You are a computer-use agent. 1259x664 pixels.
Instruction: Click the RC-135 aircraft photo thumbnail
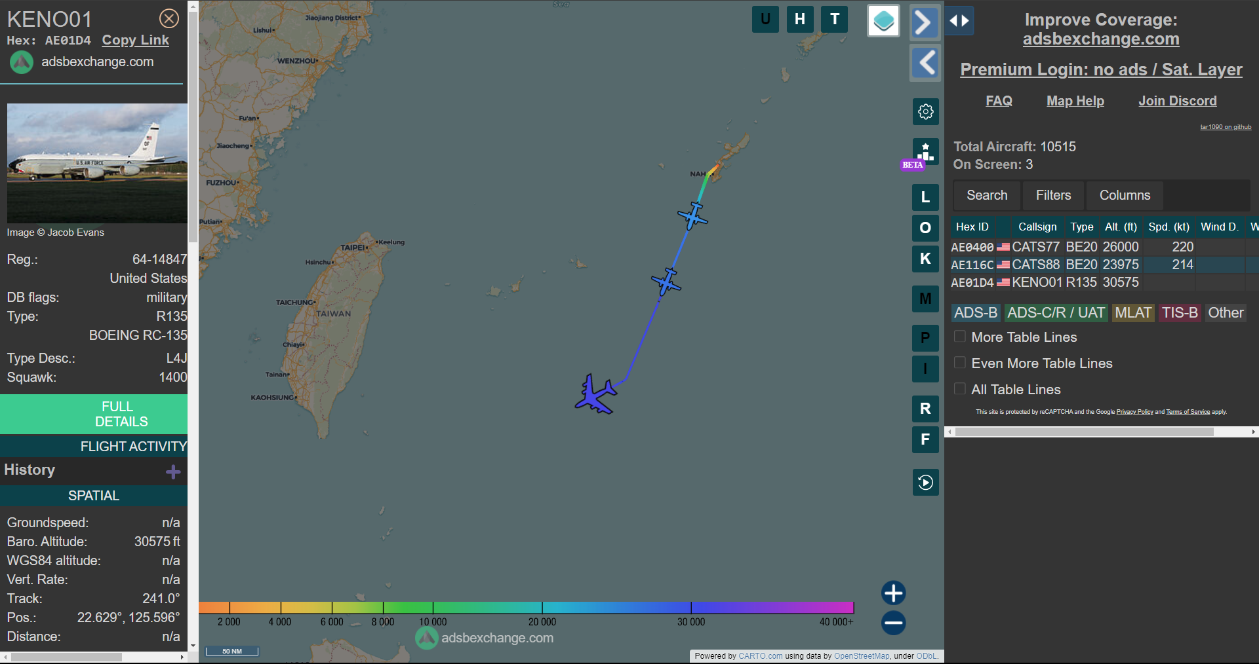click(97, 163)
